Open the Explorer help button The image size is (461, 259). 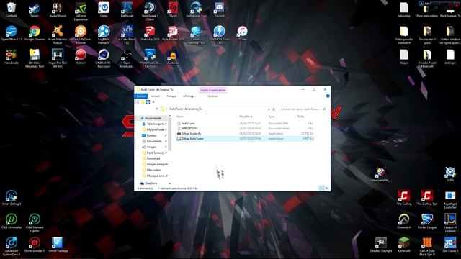pyautogui.click(x=328, y=96)
